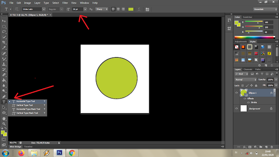Image resolution: width=279 pixels, height=157 pixels.
Task: Open the layer filter Kind dropdown
Action: point(242,74)
